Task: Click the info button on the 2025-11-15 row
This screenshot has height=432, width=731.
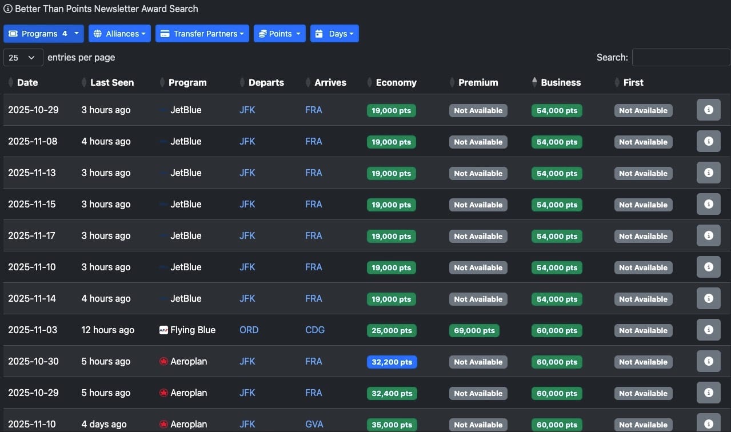Action: pos(708,204)
